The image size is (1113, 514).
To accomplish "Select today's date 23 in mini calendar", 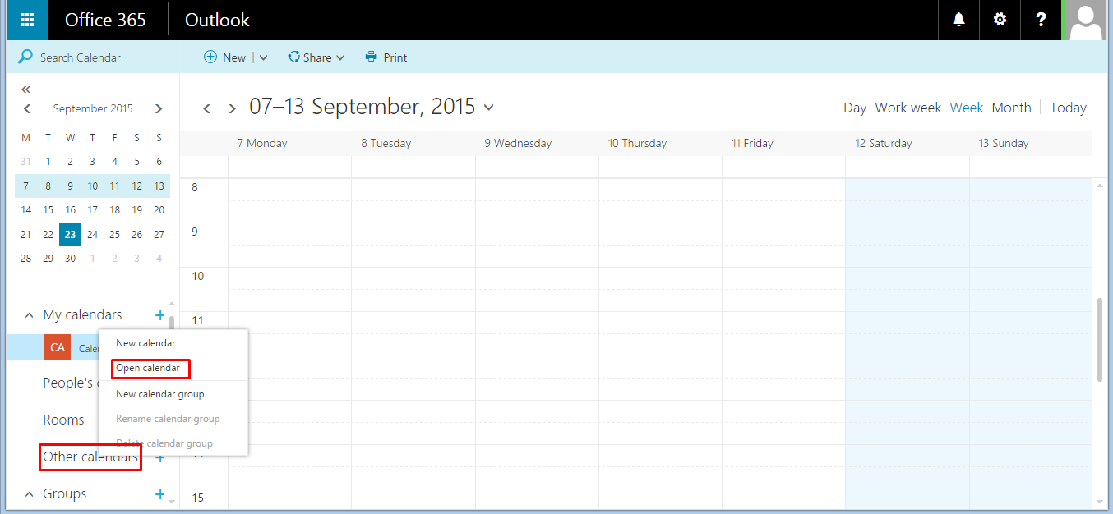I will coord(70,234).
